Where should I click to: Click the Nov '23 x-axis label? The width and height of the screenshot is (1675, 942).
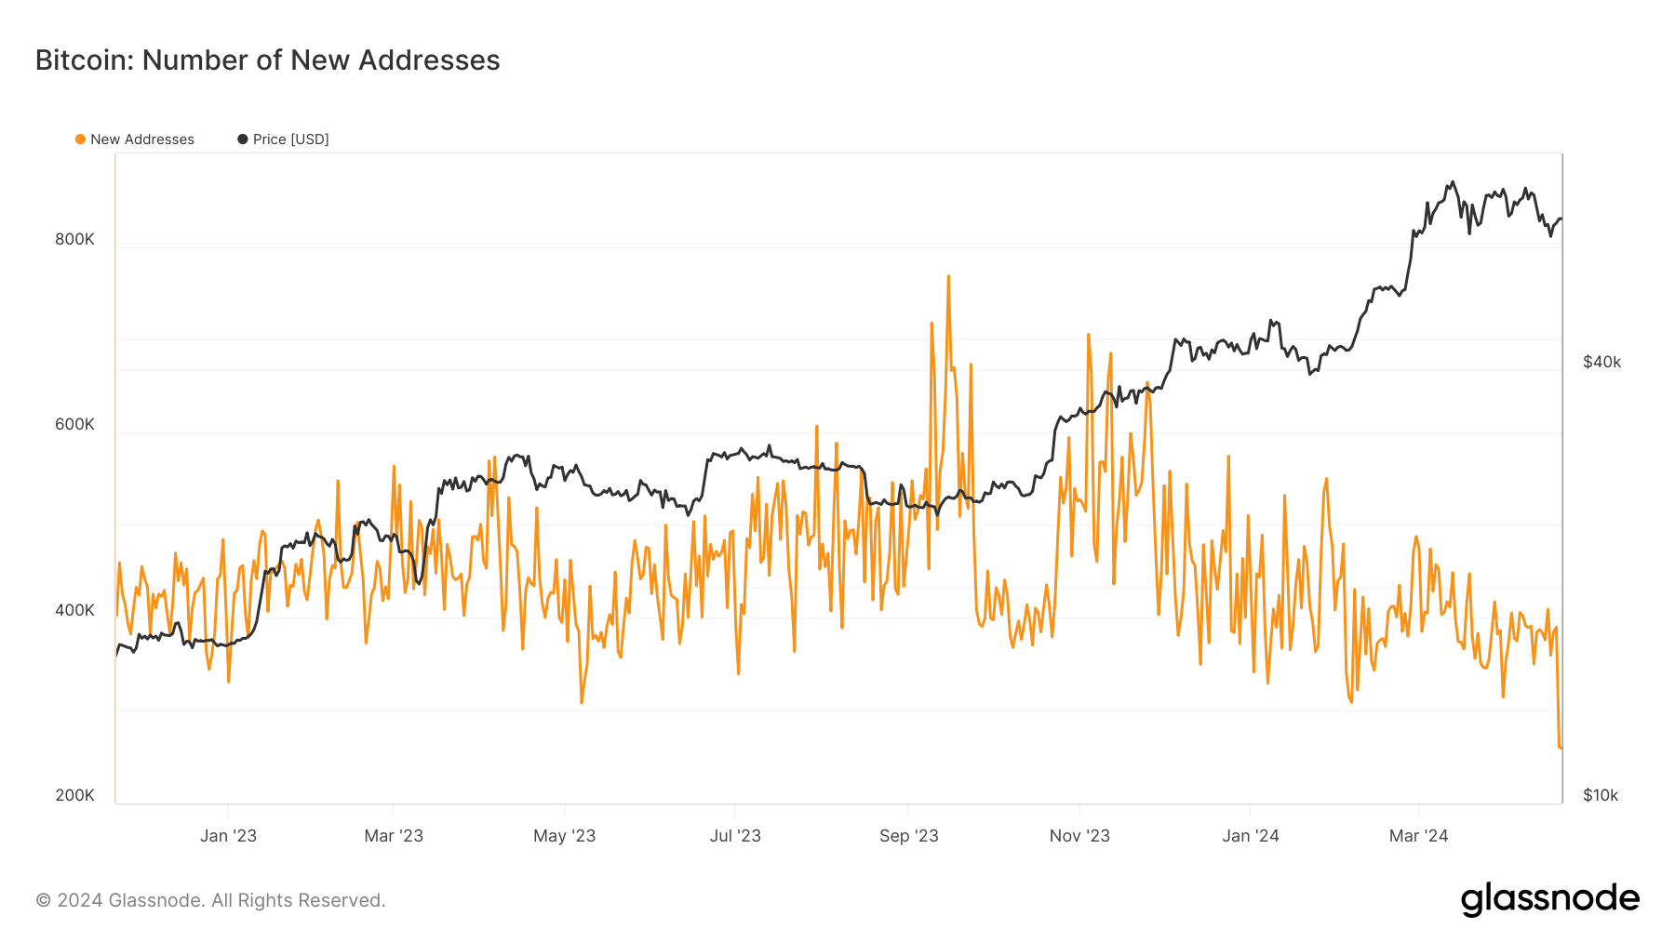tap(1079, 836)
